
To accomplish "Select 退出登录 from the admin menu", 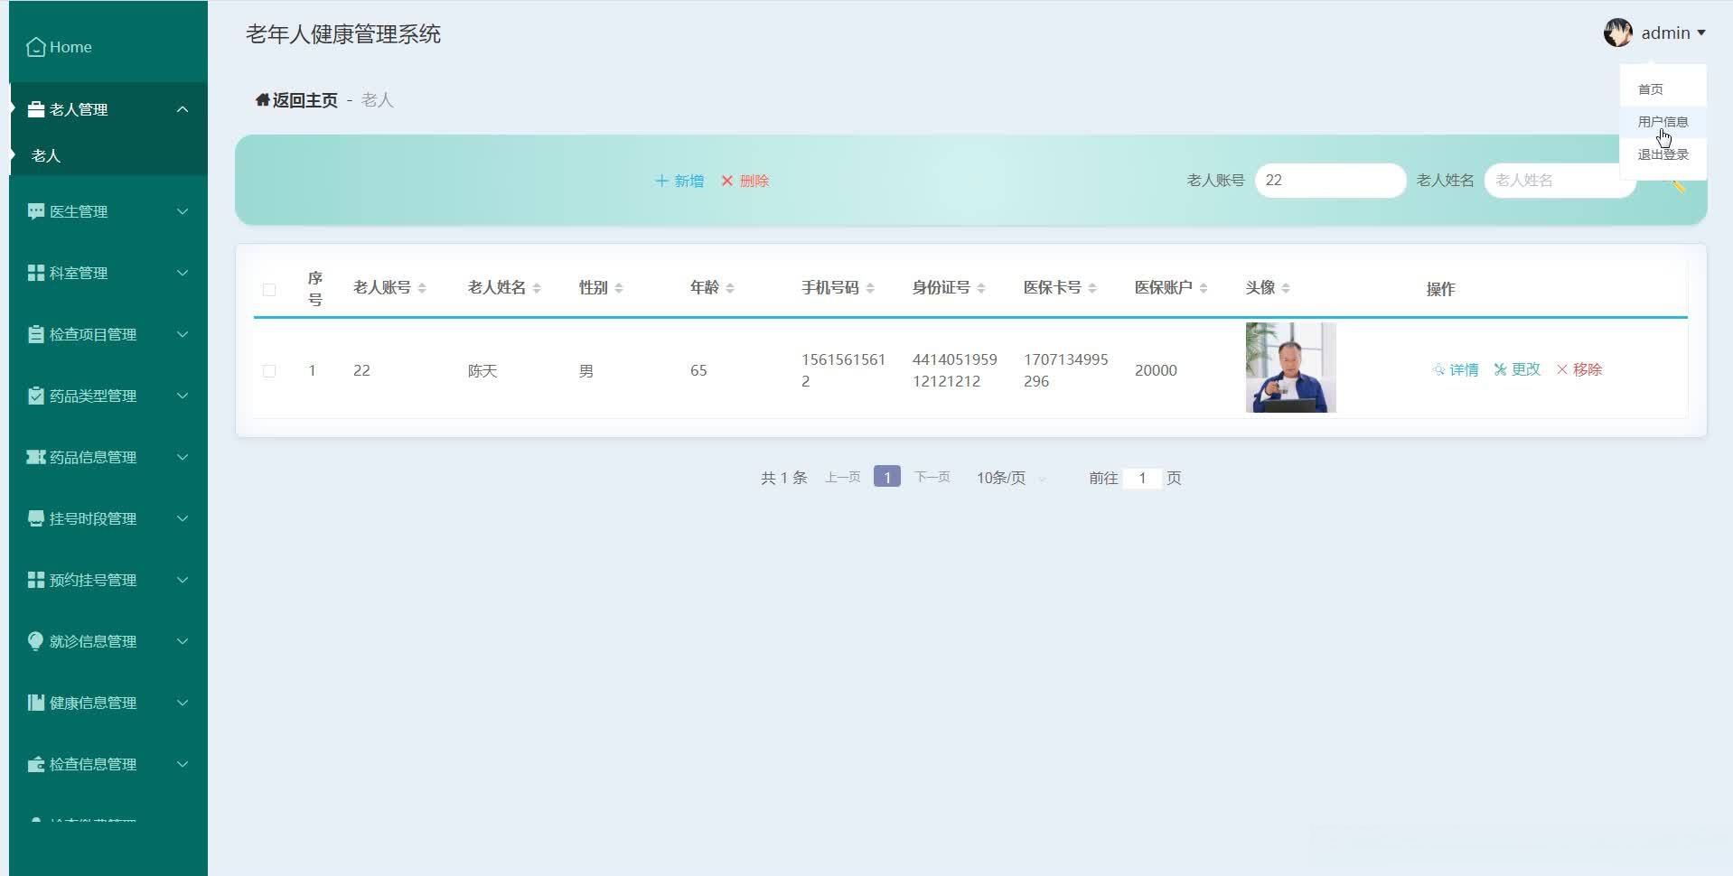I will coord(1663,154).
